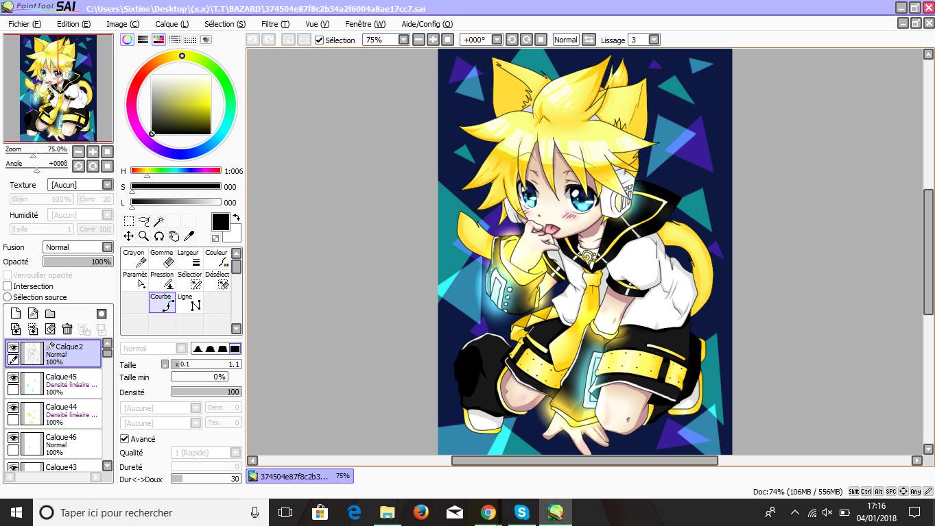Image resolution: width=935 pixels, height=526 pixels.
Task: Enable the Intersection checkbox
Action: tap(8, 286)
